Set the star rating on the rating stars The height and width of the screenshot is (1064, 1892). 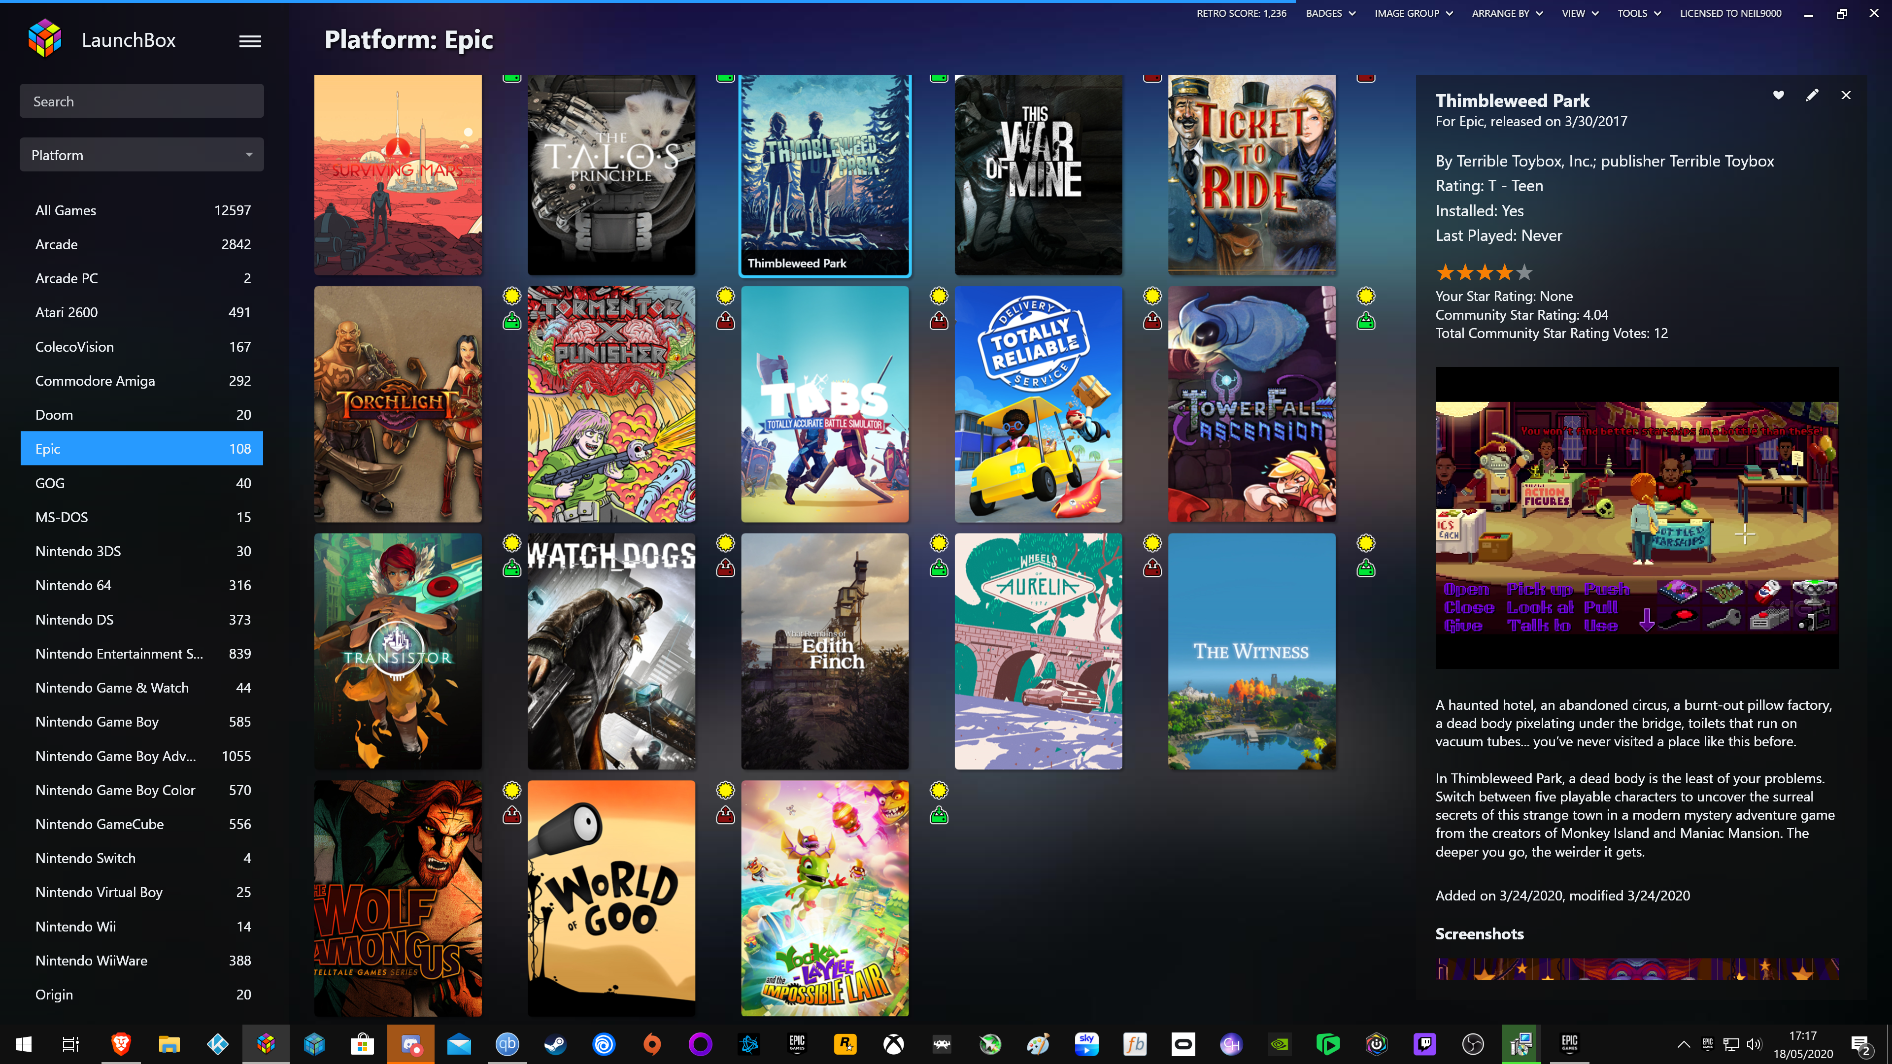coord(1485,272)
